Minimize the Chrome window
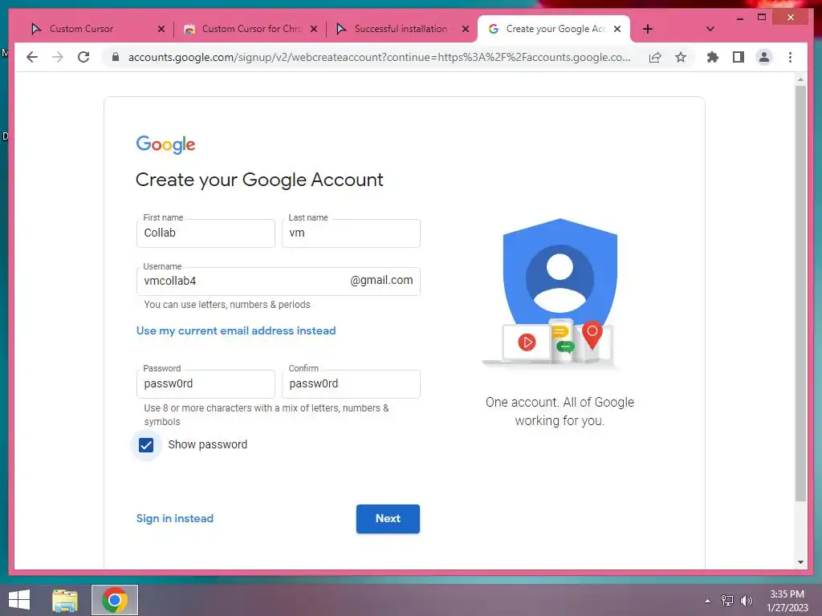This screenshot has width=822, height=616. point(739,18)
